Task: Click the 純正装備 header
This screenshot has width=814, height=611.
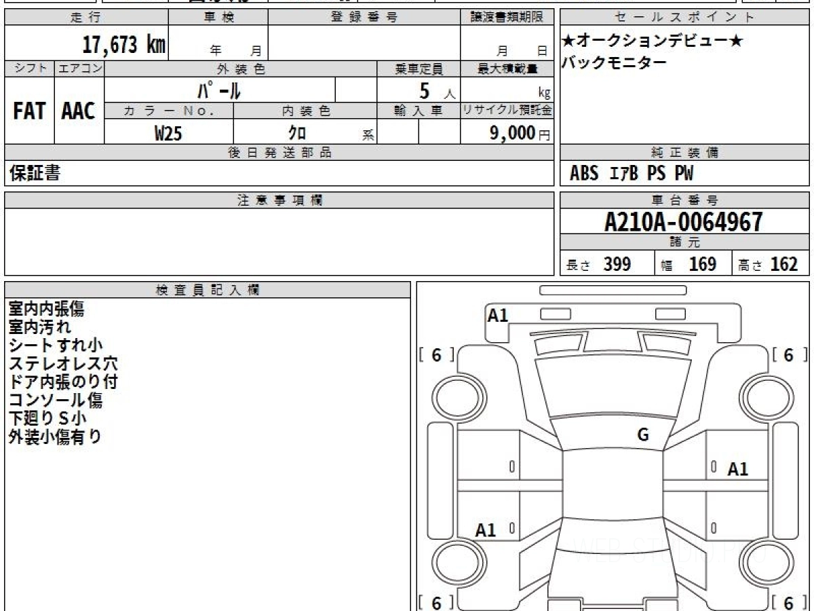Action: [x=685, y=153]
